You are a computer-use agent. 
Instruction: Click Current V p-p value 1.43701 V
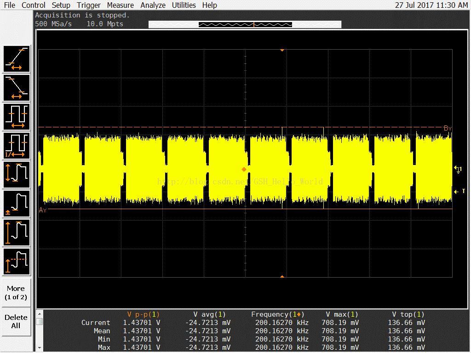pyautogui.click(x=142, y=323)
